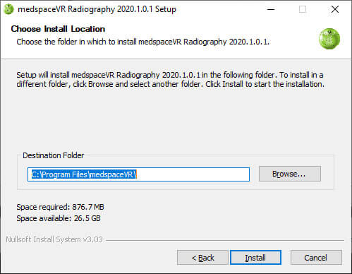
Task: Click inside the Destination Folder path field
Action: click(x=138, y=174)
